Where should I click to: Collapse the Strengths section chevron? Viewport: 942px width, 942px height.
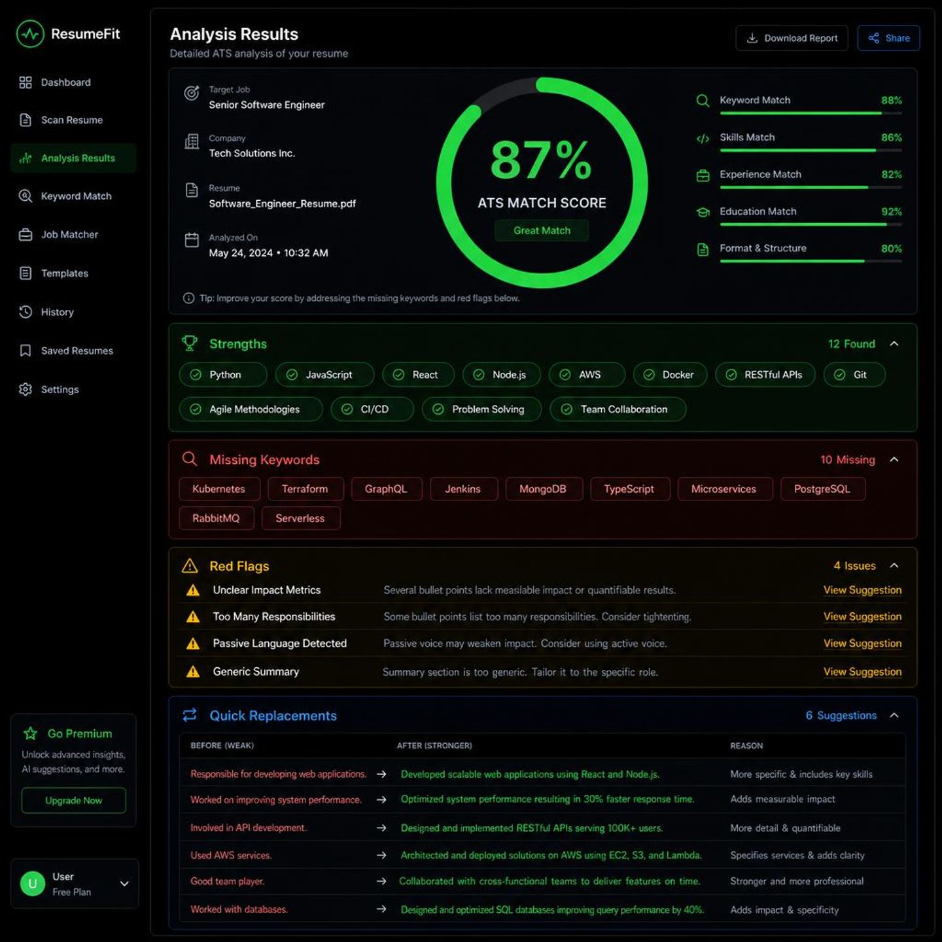894,343
